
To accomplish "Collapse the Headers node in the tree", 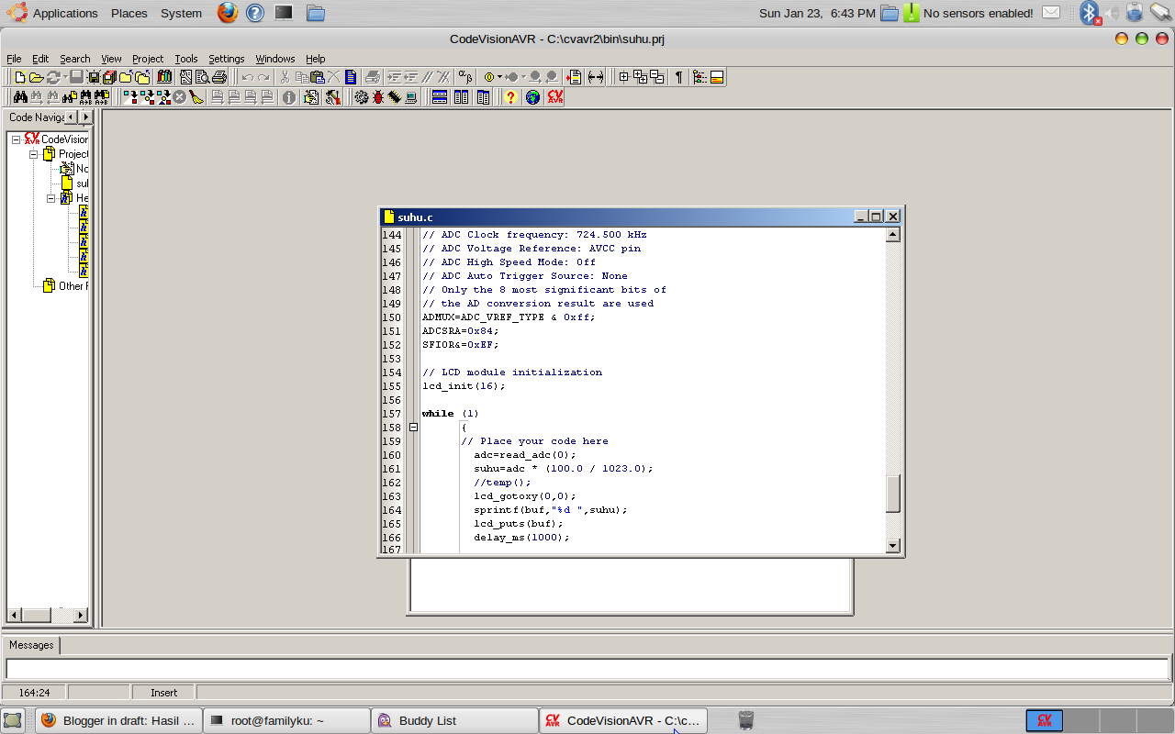I will click(51, 198).
